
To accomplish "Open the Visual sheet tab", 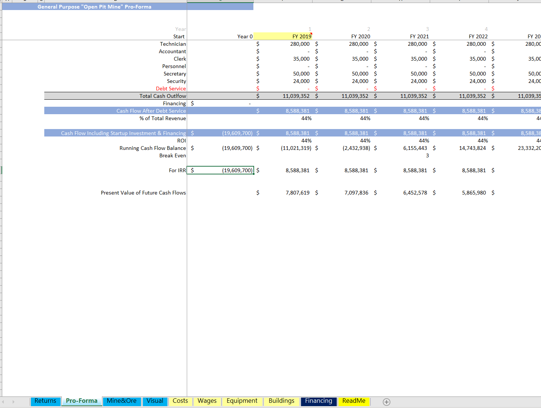I will click(x=155, y=401).
